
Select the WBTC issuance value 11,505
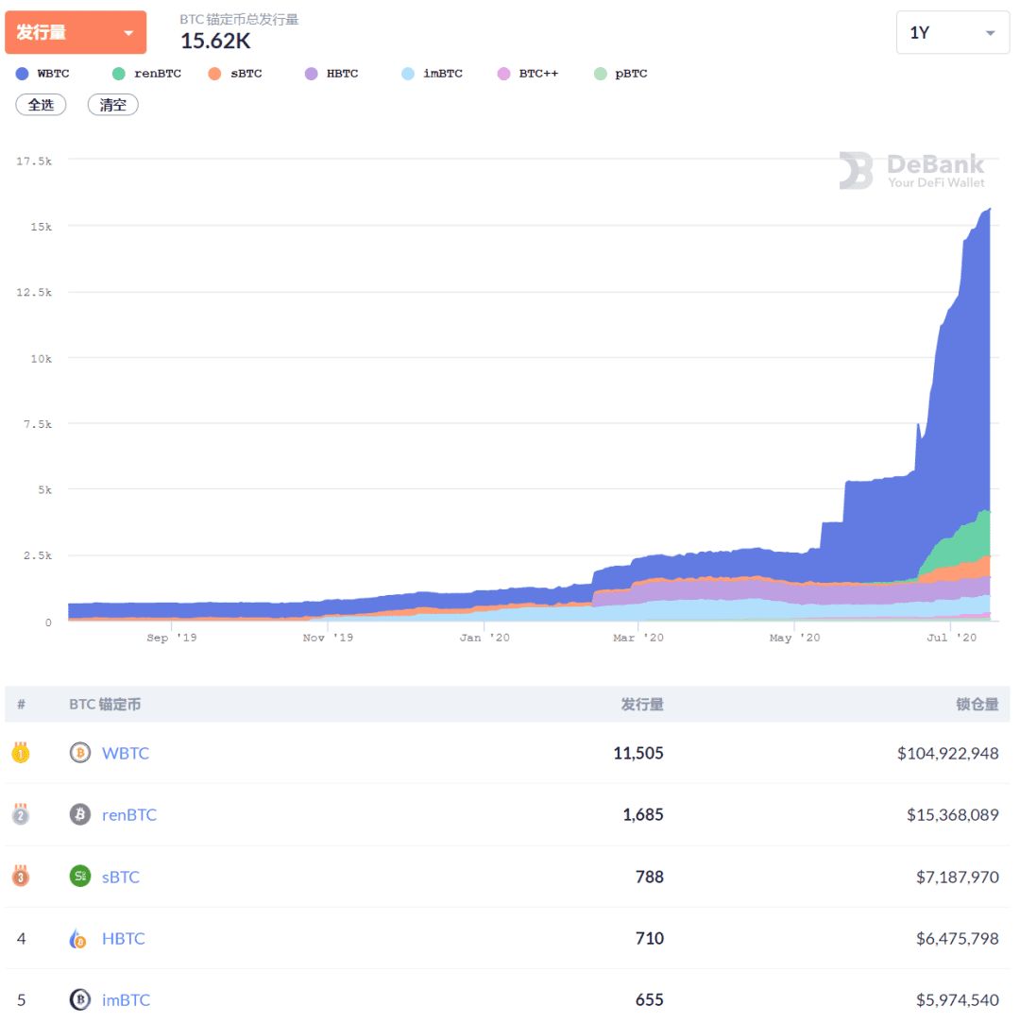(x=638, y=753)
